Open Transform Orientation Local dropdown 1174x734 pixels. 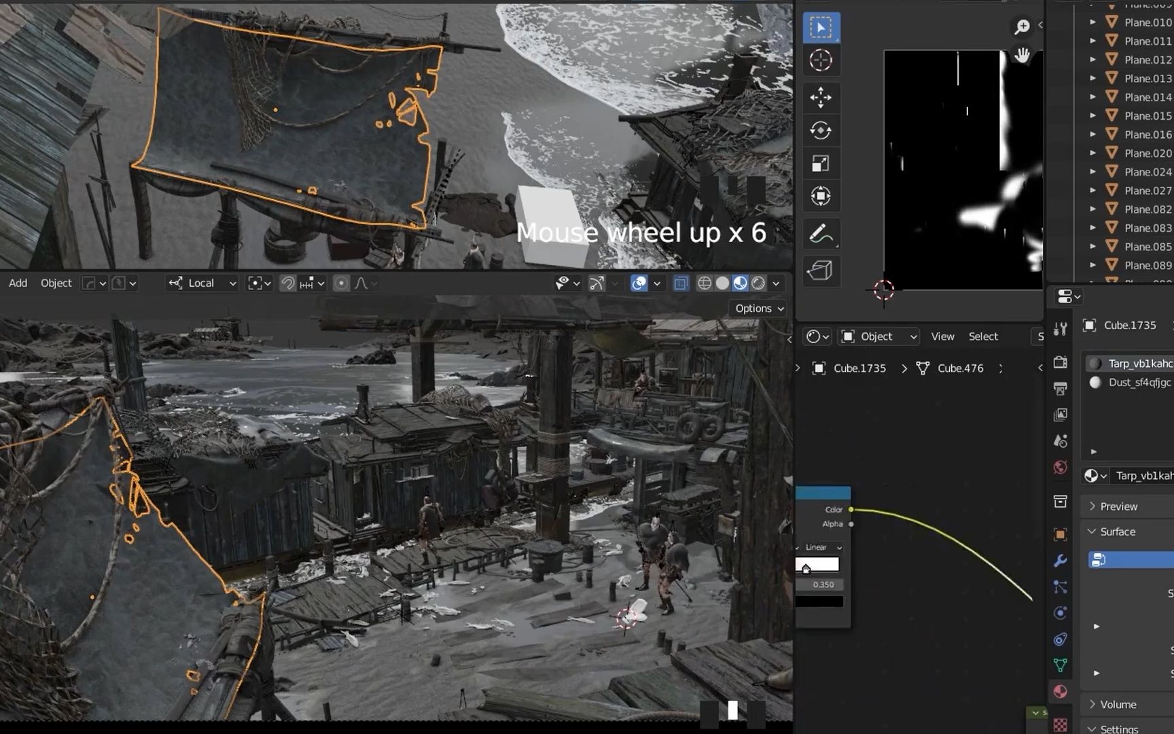202,283
